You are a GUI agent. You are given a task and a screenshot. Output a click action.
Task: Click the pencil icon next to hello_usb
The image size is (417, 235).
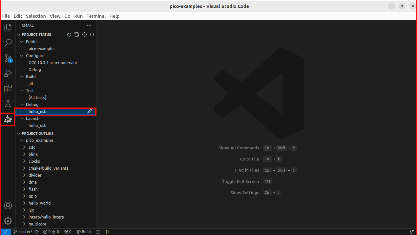89,111
